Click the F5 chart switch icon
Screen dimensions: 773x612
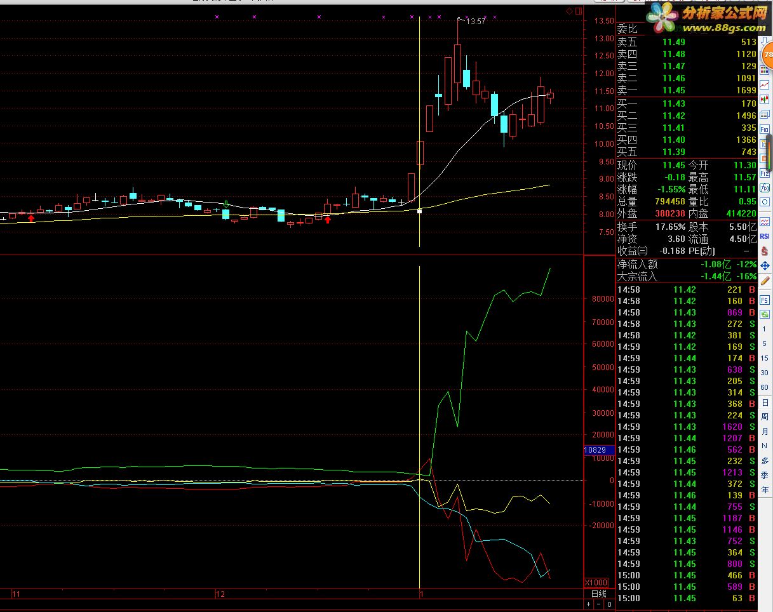(765, 300)
